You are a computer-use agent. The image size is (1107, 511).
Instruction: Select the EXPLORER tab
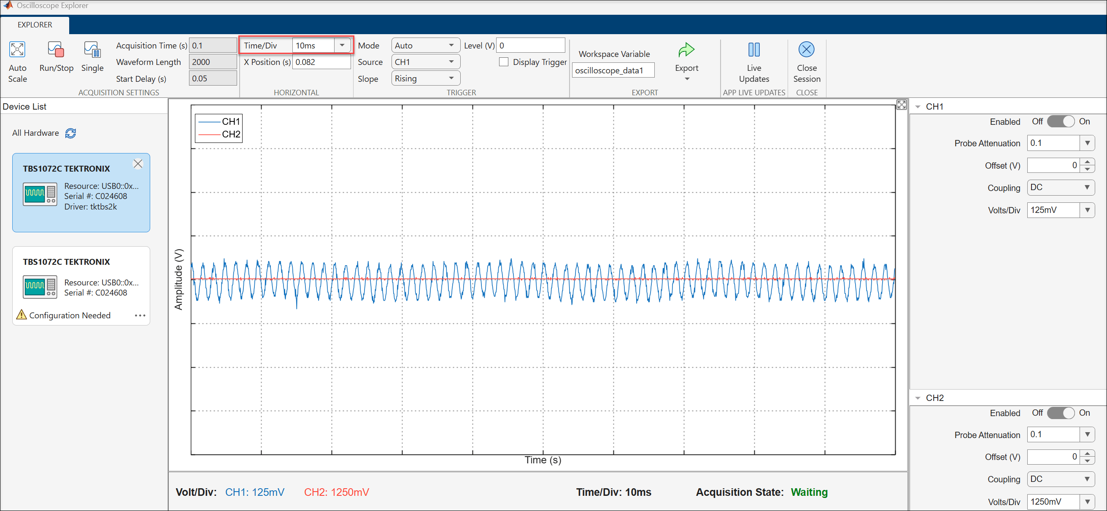[x=35, y=25]
